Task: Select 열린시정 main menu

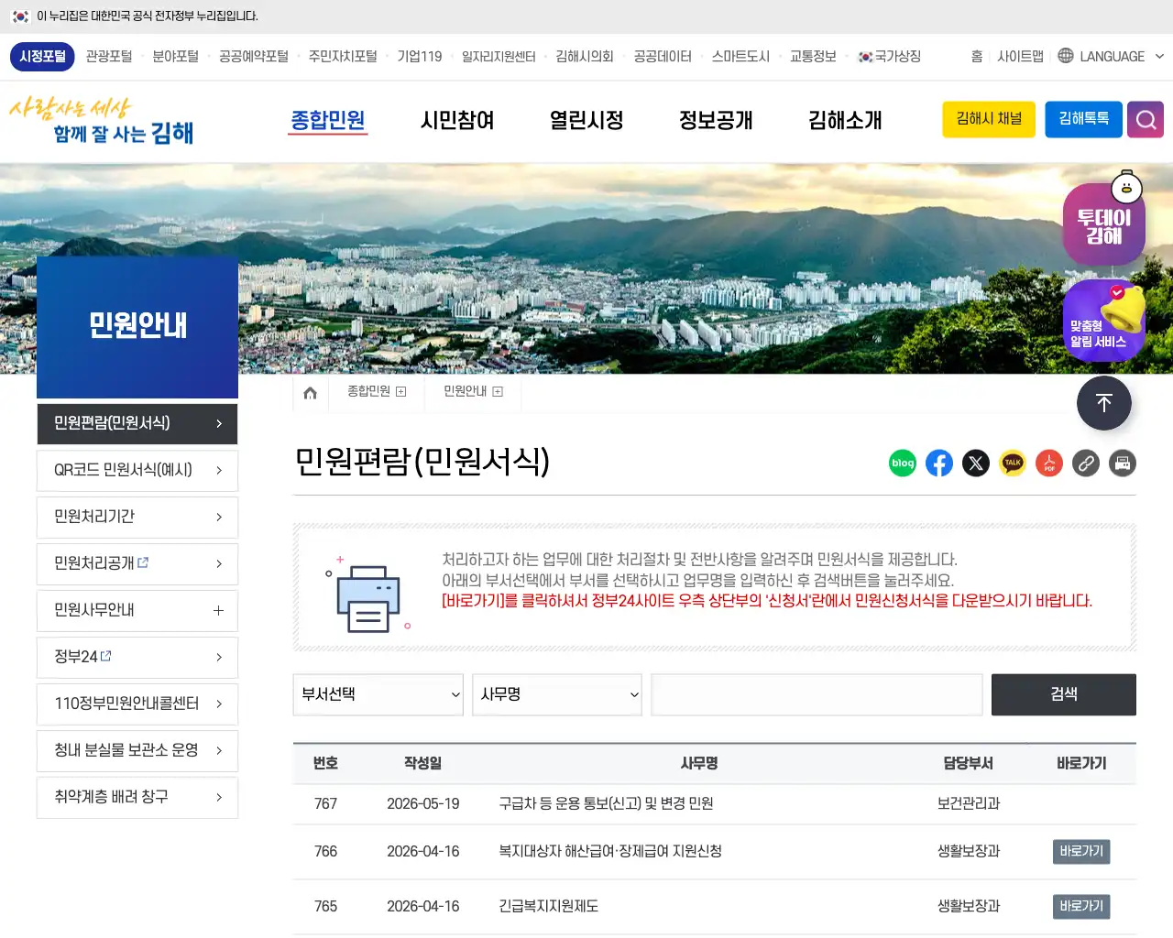Action: (x=586, y=120)
